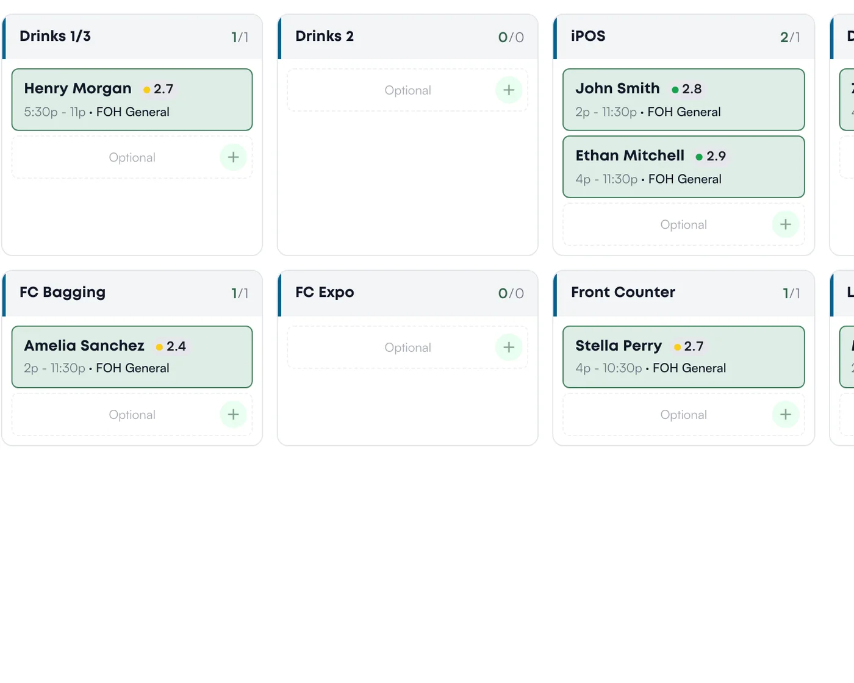Open Ethan Mitchell's shift card
Screen dimensions: 854x683
point(684,166)
